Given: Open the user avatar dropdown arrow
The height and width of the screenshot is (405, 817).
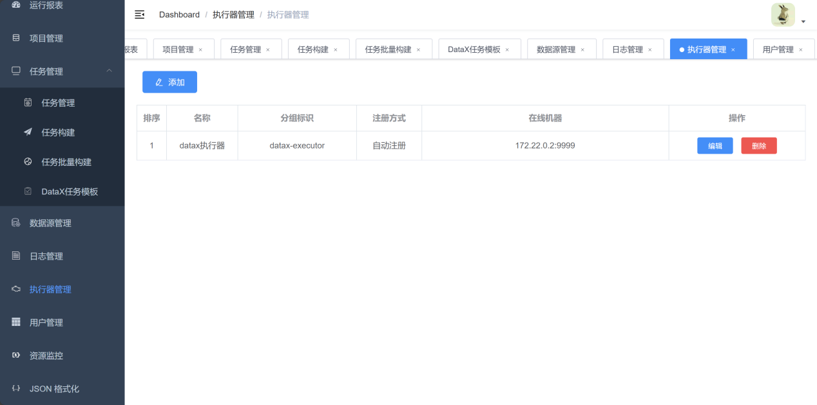Looking at the screenshot, I should click(x=803, y=22).
